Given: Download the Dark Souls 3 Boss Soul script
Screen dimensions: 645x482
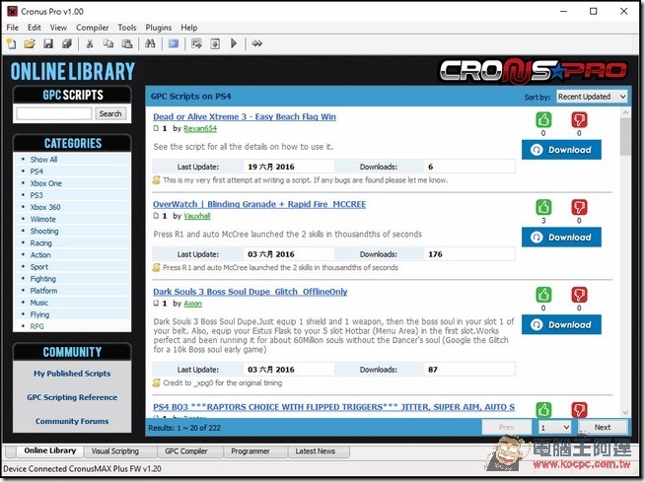Looking at the screenshot, I should [x=561, y=325].
